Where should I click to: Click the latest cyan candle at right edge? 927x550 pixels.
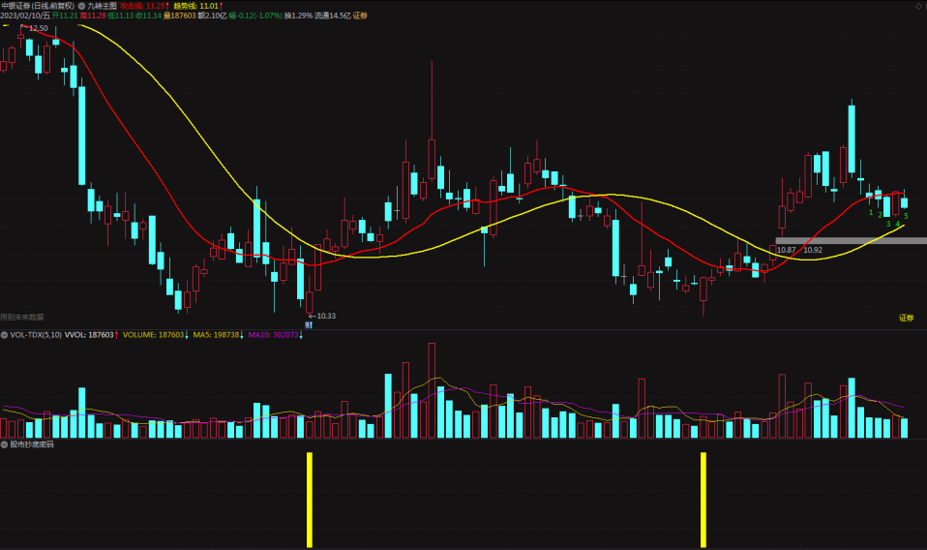click(x=904, y=202)
